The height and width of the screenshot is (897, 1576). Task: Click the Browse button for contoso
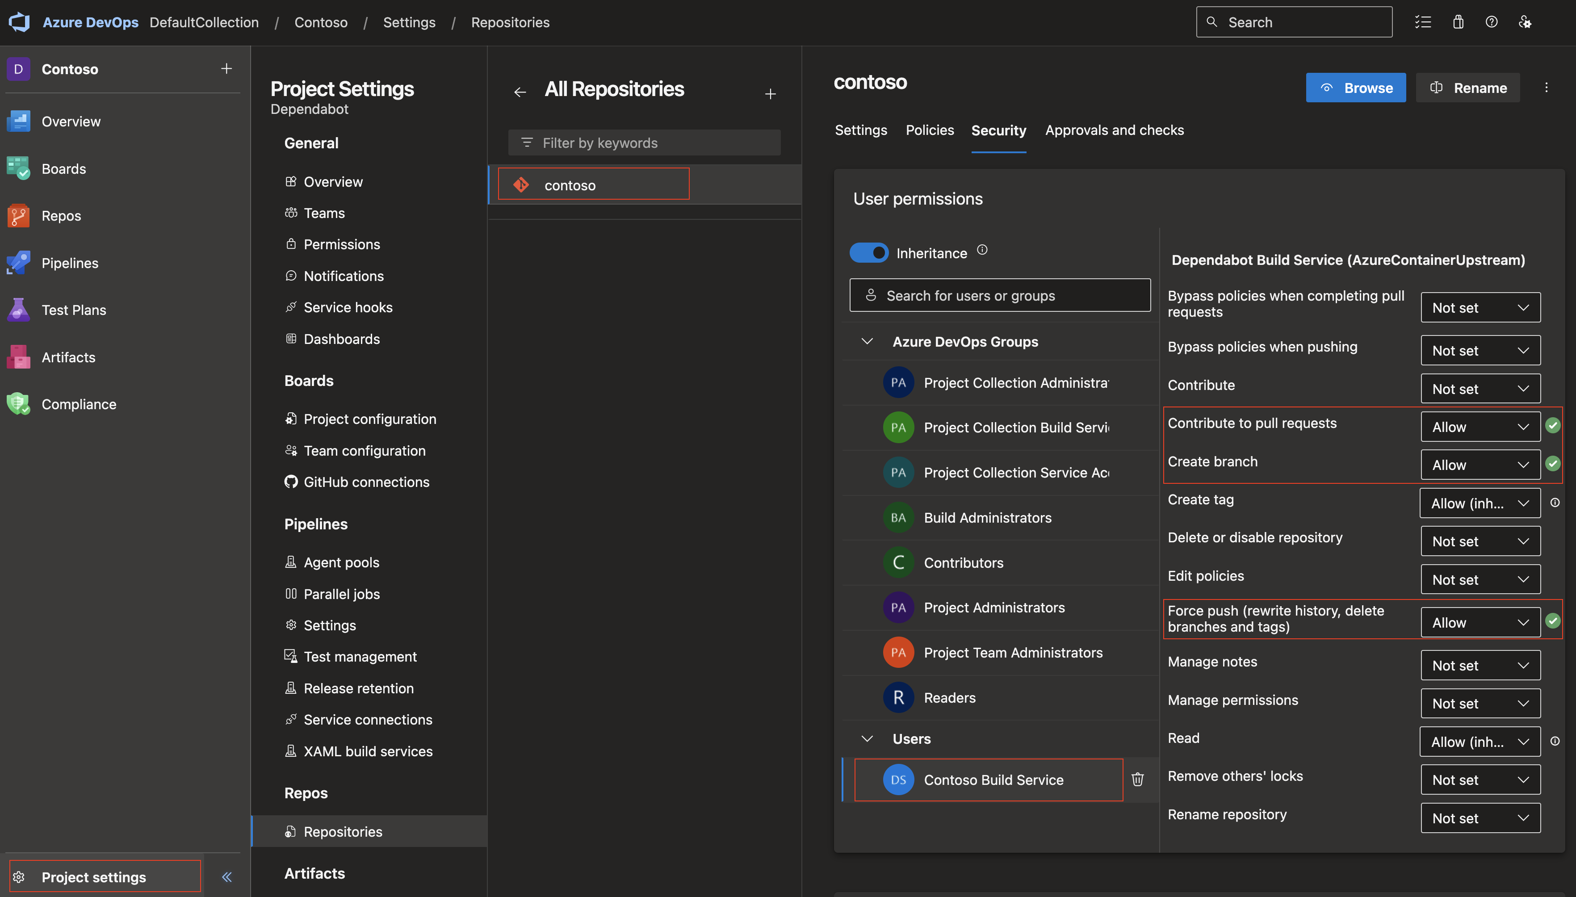[1355, 87]
